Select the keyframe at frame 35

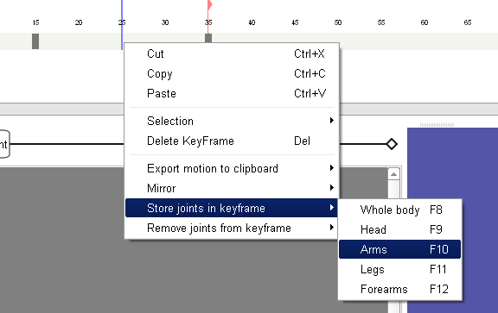208,38
